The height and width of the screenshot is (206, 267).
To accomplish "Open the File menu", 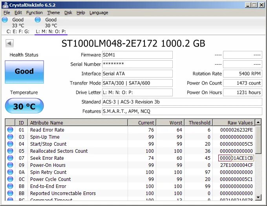I will point(7,13).
